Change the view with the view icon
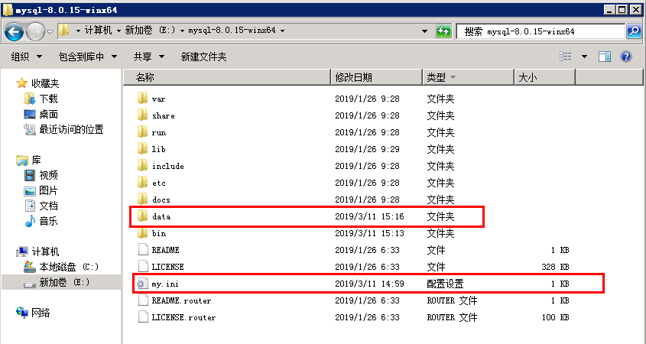 [566, 57]
